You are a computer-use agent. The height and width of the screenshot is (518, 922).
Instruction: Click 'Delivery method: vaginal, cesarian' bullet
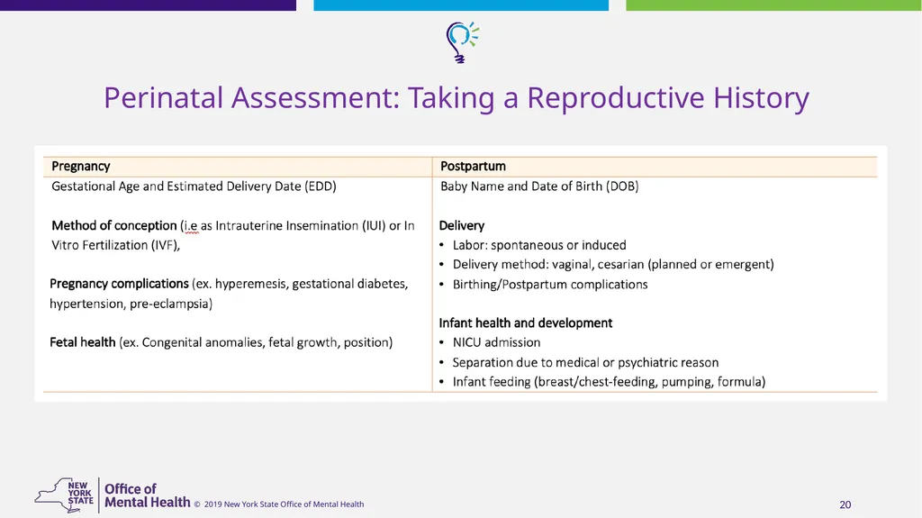pos(613,265)
